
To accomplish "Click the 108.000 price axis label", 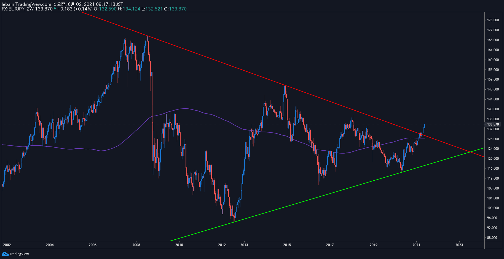I will (493, 188).
